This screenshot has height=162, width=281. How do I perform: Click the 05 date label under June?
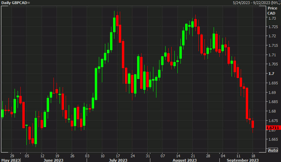[x=27, y=156]
